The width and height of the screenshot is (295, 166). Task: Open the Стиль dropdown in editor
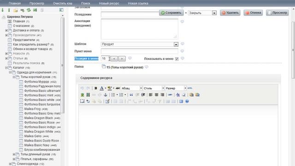pyautogui.click(x=153, y=88)
